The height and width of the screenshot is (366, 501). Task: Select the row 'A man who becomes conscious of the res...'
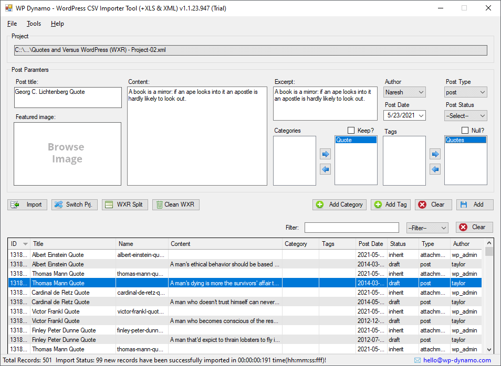(245, 321)
